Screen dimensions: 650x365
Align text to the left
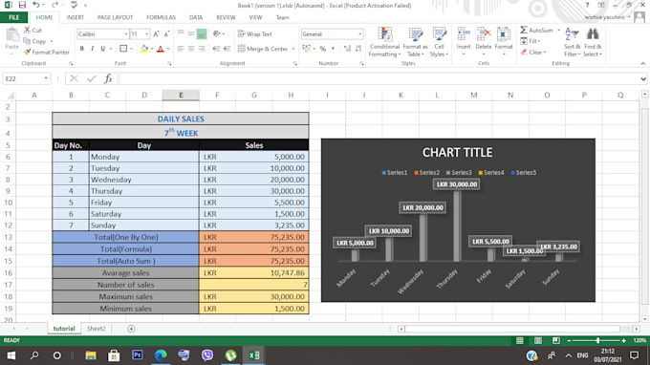click(x=181, y=49)
